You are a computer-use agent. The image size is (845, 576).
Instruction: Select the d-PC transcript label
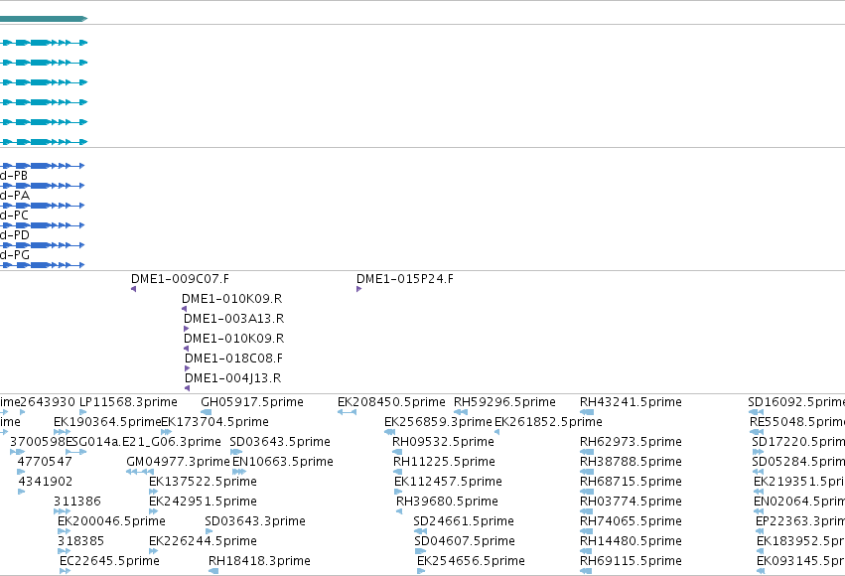point(14,216)
